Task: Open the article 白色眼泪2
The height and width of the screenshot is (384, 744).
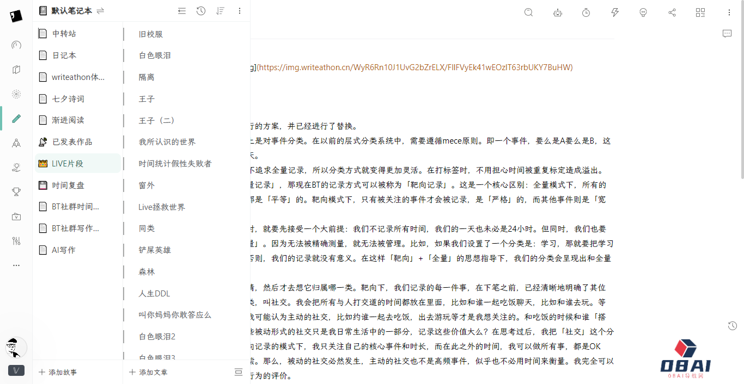Action: pos(157,337)
